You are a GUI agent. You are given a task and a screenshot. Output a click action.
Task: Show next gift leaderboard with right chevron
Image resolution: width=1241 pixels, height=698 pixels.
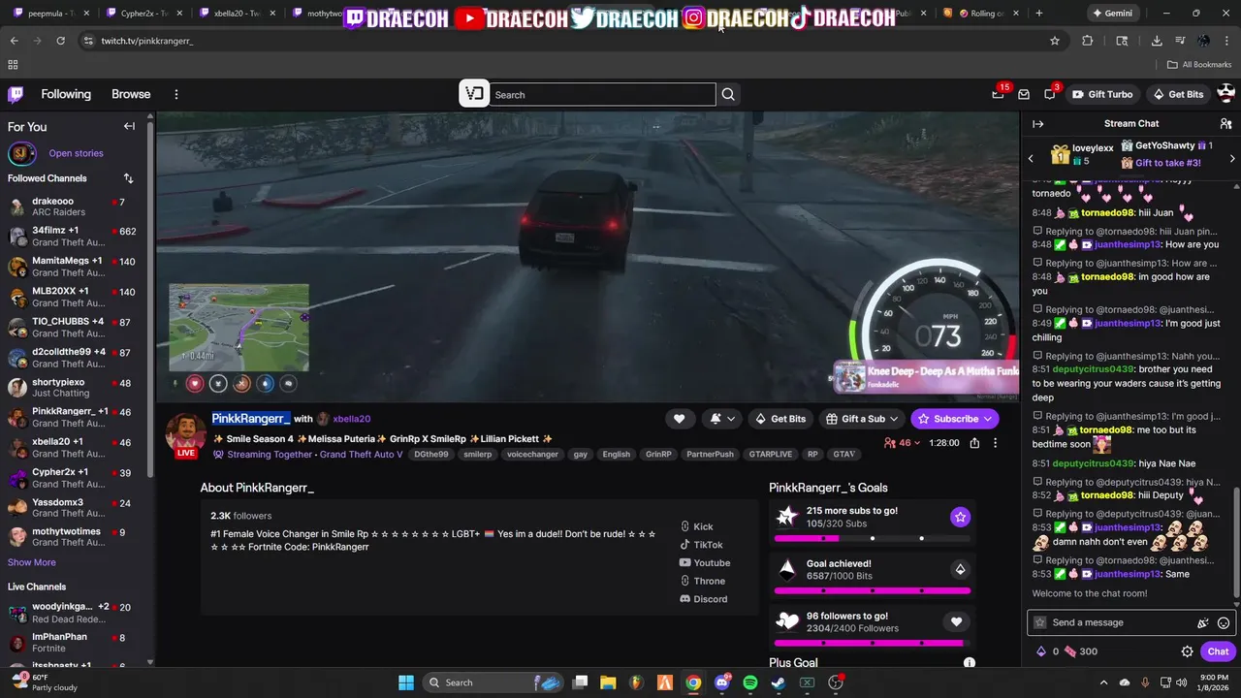click(x=1232, y=158)
